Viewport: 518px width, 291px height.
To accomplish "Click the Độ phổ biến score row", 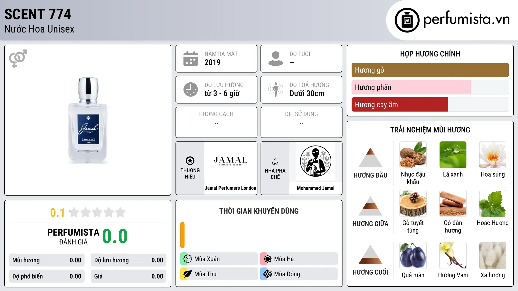I will (x=47, y=276).
